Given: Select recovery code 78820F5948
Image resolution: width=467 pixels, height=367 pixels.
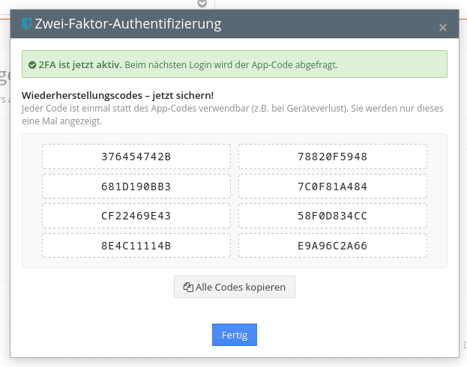Looking at the screenshot, I should [333, 157].
